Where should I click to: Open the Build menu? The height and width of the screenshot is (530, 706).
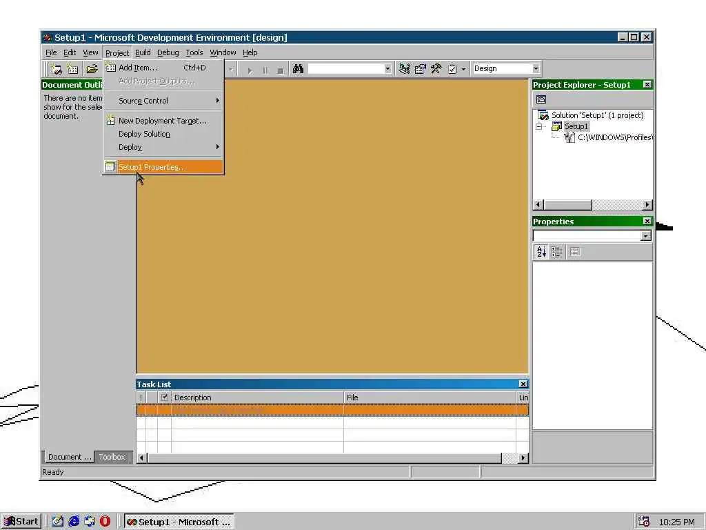[x=143, y=52]
